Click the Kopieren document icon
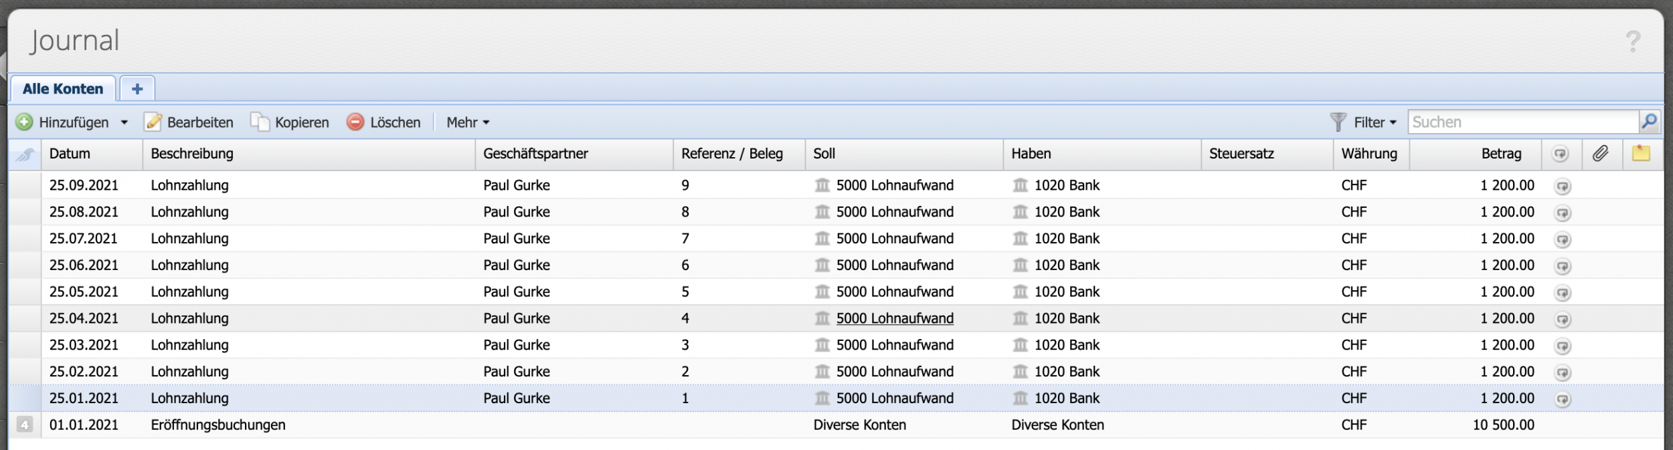1673x450 pixels. click(260, 122)
